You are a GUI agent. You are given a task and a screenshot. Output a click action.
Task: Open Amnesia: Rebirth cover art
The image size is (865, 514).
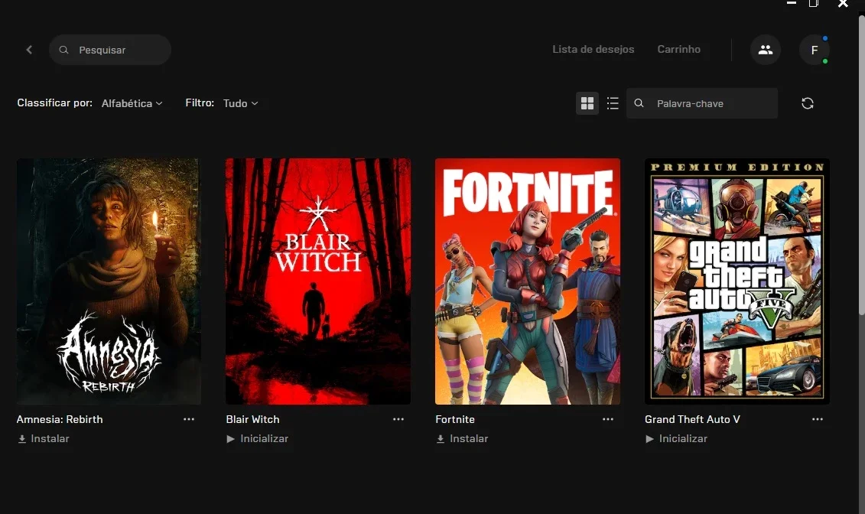click(109, 281)
